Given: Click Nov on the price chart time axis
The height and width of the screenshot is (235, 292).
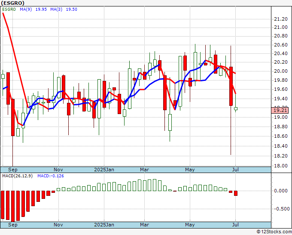Looking at the screenshot, I should point(58,170).
